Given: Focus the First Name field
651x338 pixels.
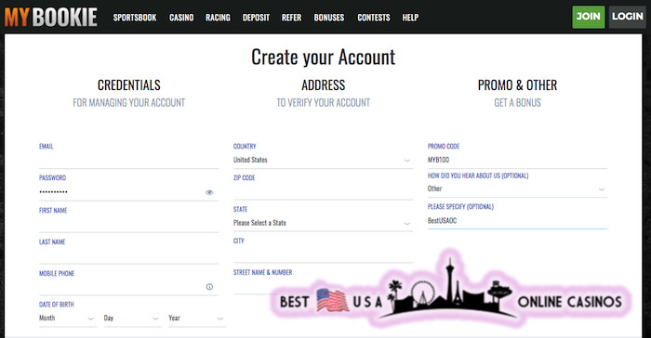Looking at the screenshot, I should (128, 225).
